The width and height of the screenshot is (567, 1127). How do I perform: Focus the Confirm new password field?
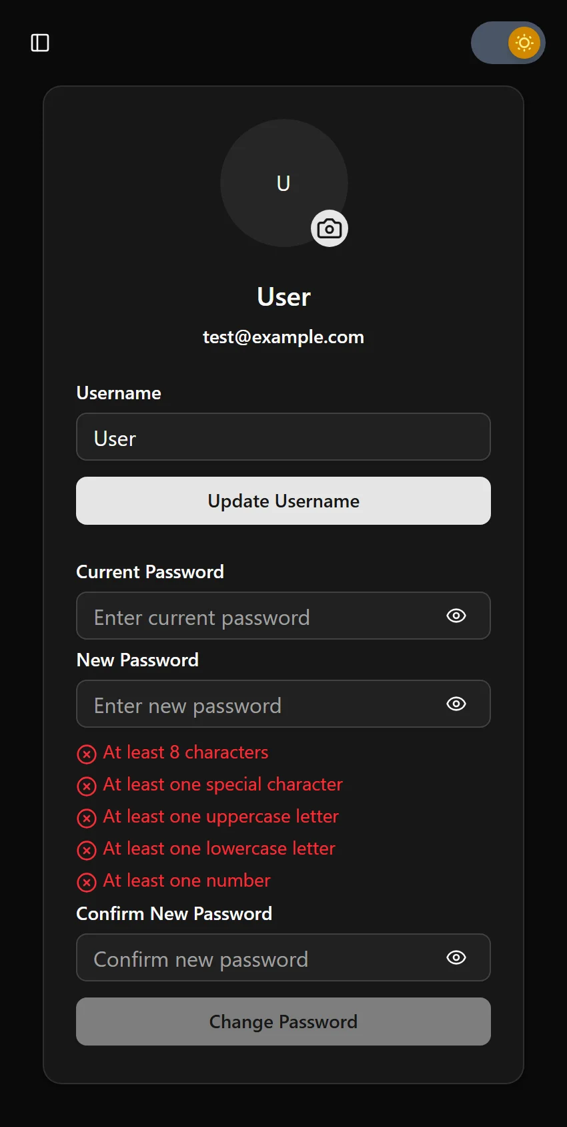pos(260,958)
